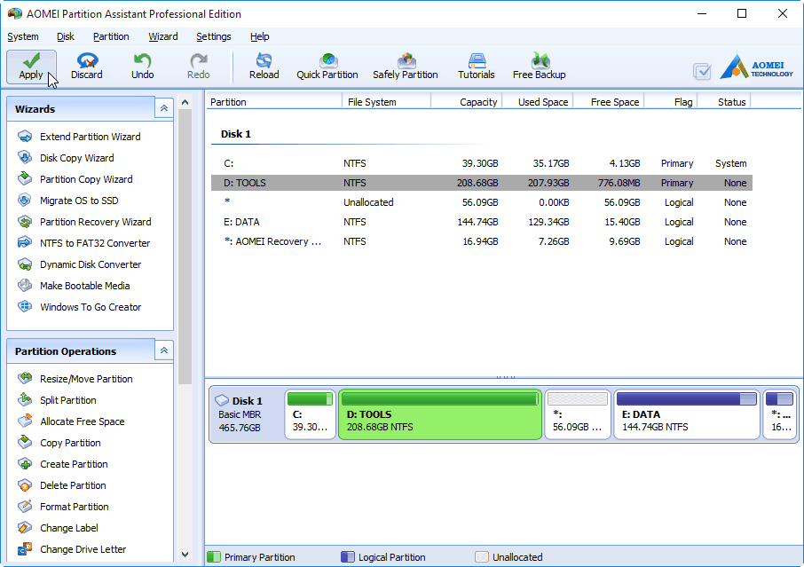Open the Disk menu

click(x=66, y=36)
